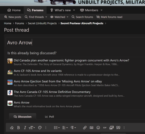This screenshot has height=134, width=145.
Task: Click the thread title input field
Action: [x=75, y=42]
